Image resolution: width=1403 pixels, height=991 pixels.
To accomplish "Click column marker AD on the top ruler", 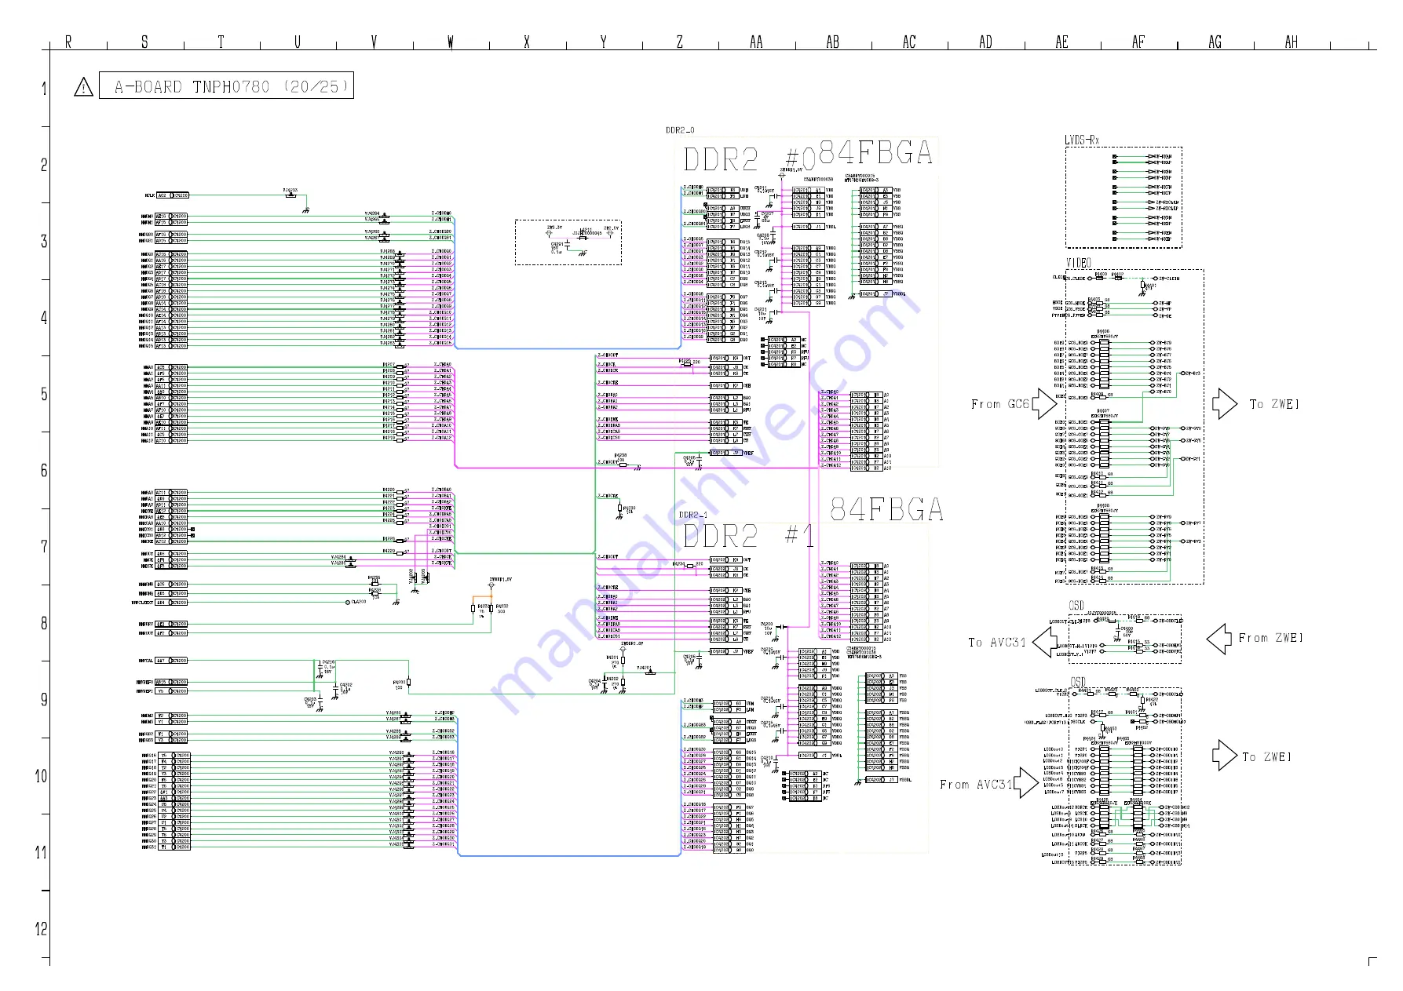I will pyautogui.click(x=985, y=42).
